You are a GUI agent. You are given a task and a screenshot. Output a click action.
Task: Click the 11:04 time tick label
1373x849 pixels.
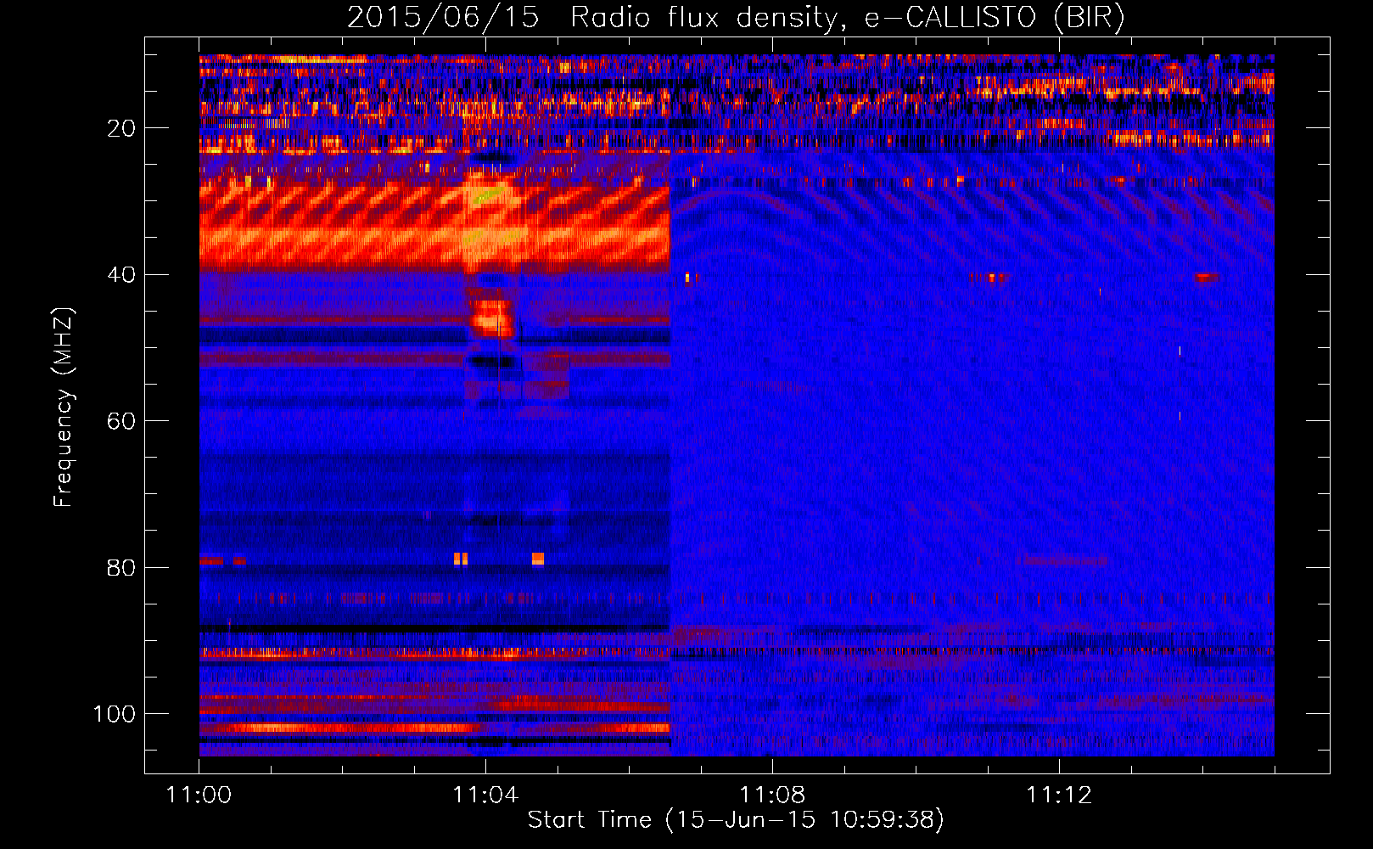[x=485, y=796]
